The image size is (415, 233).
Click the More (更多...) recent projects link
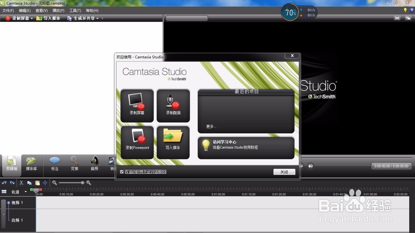point(211,126)
